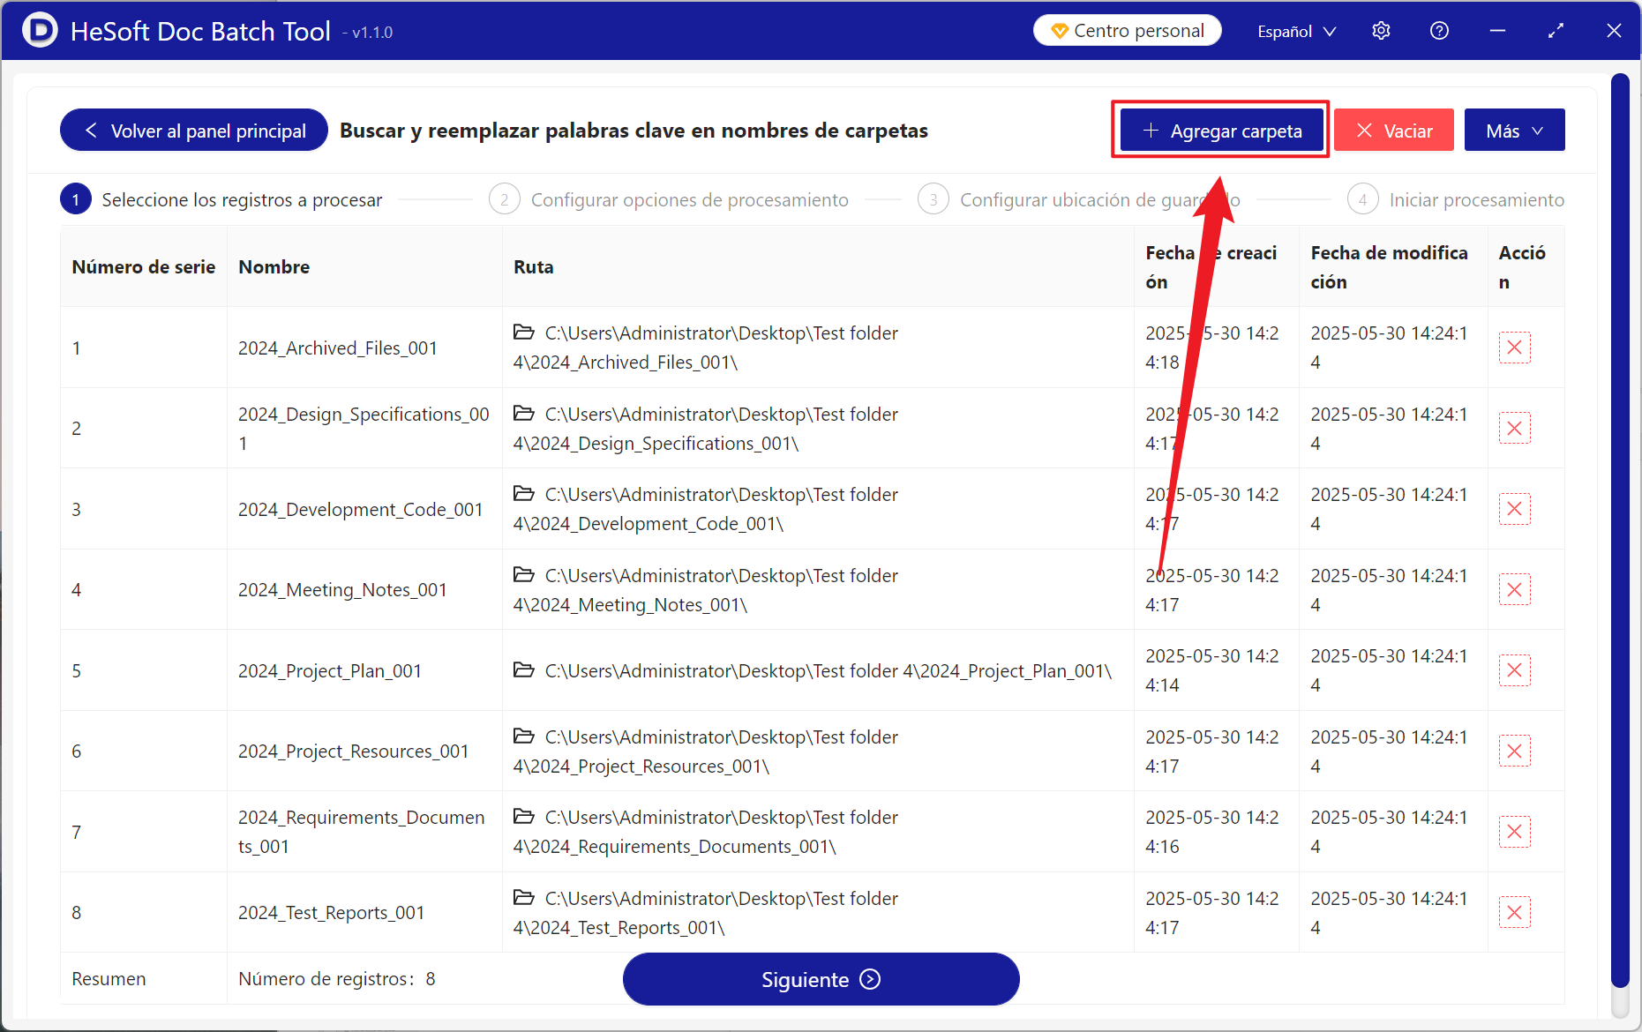Click the red Vaciar button

coord(1393,131)
